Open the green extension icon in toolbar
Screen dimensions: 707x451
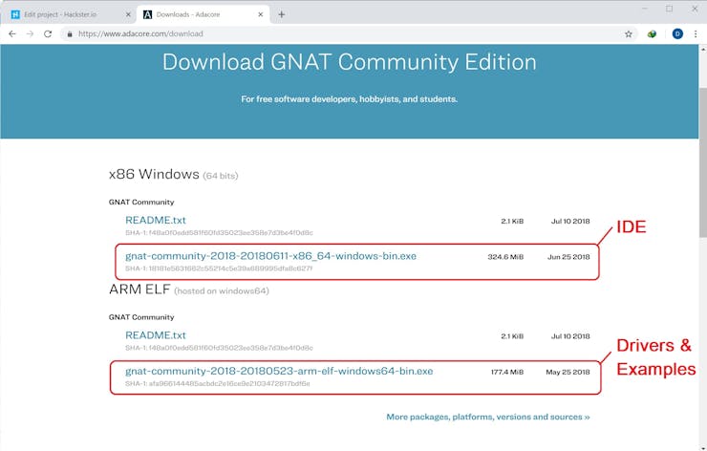(x=652, y=33)
